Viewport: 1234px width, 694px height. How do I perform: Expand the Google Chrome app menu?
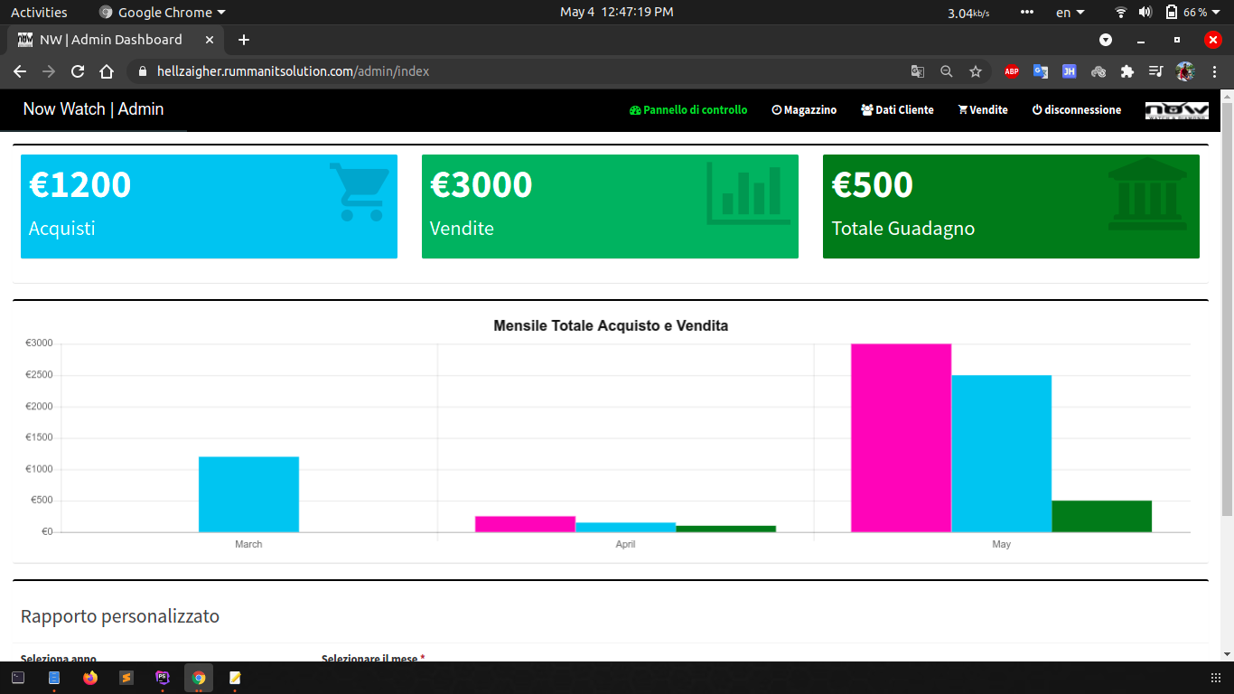pyautogui.click(x=163, y=13)
